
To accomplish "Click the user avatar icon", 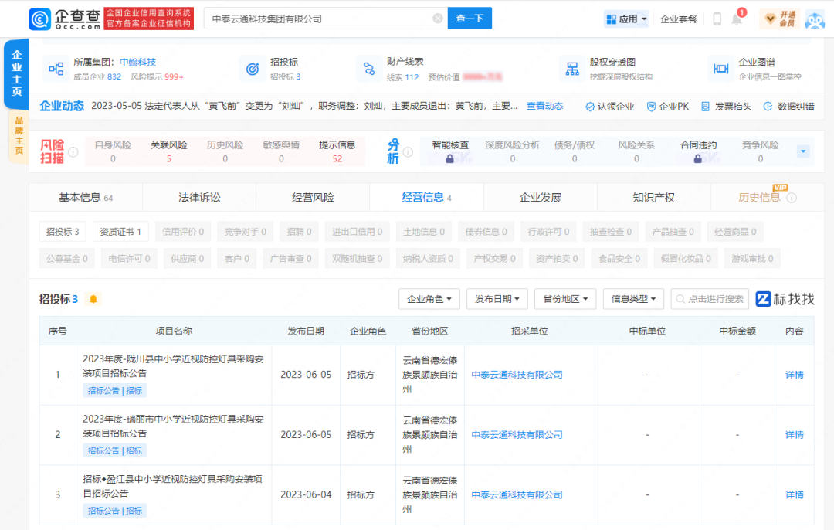I will click(x=815, y=19).
